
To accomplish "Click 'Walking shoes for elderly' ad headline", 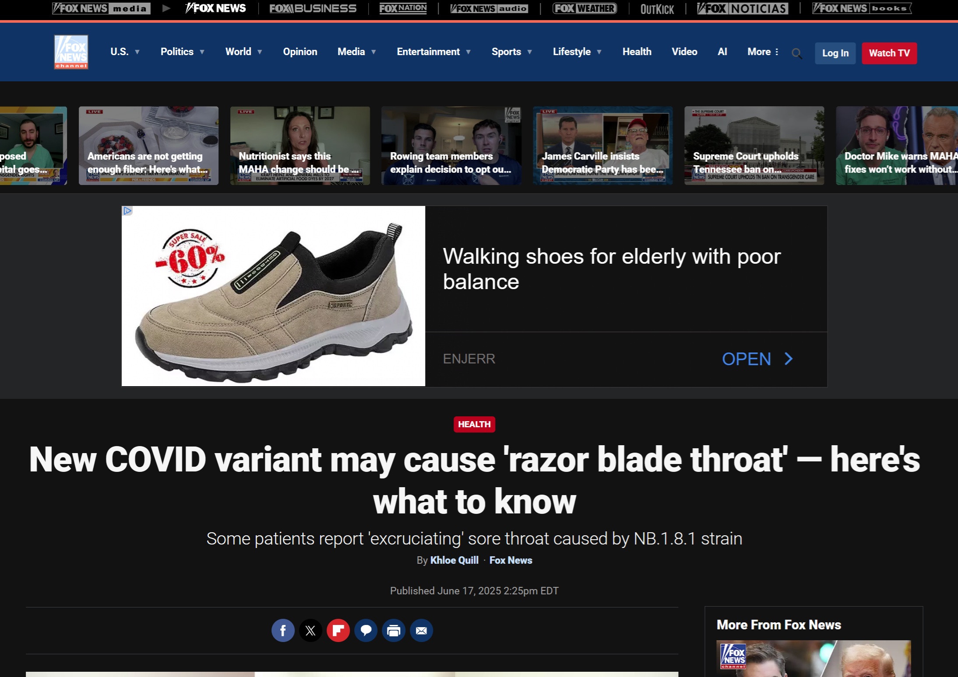I will pos(612,269).
